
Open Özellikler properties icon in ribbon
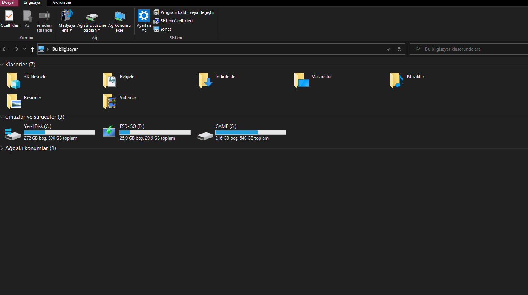click(9, 16)
